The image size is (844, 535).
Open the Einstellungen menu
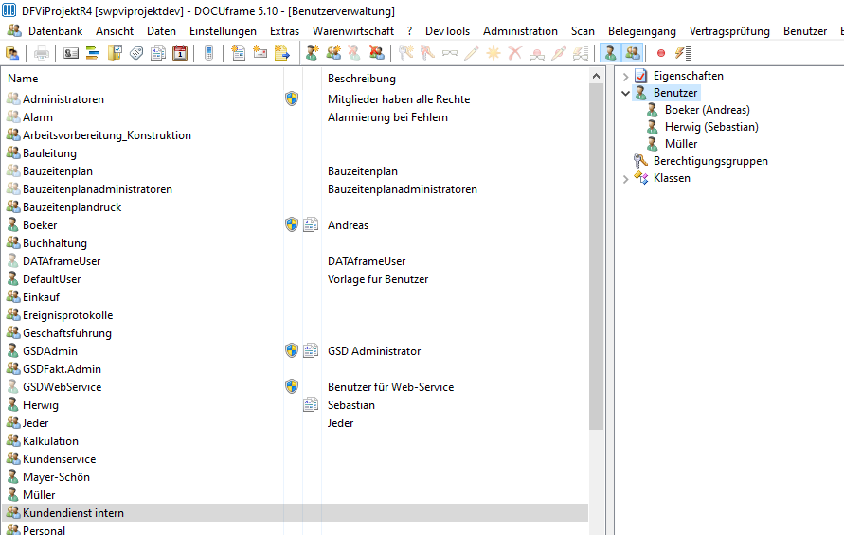click(x=223, y=31)
